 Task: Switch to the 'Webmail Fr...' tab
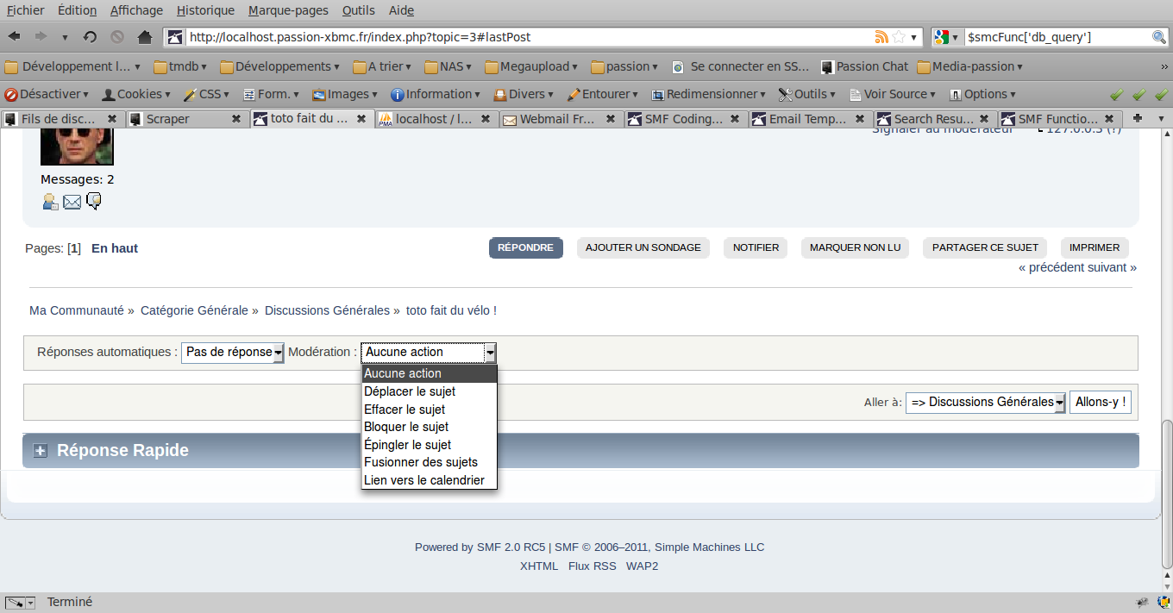(x=556, y=119)
